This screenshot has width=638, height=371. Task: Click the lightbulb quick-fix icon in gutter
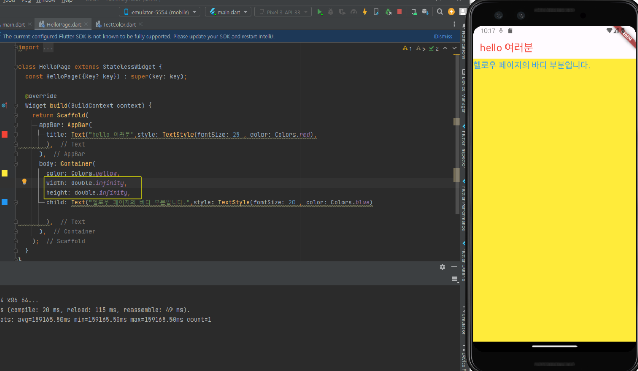tap(24, 182)
